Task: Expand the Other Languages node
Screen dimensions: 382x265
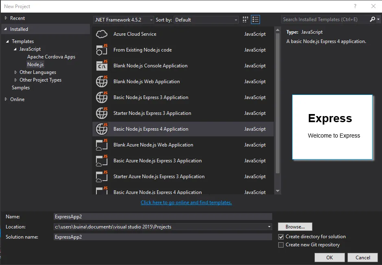Action: point(15,72)
